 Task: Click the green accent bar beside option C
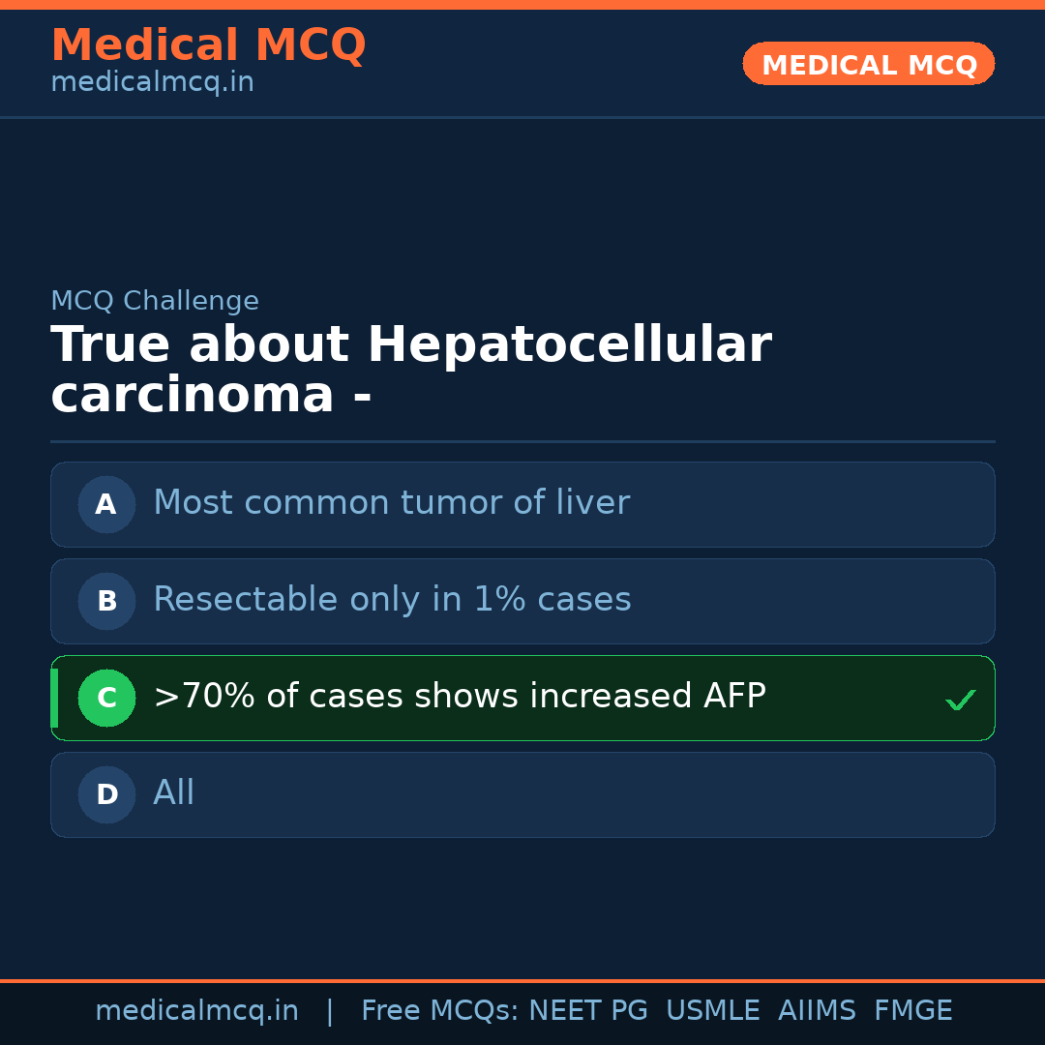(54, 698)
